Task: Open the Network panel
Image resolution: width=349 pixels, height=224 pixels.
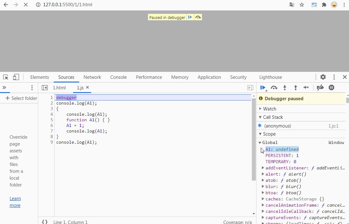Action: click(92, 77)
